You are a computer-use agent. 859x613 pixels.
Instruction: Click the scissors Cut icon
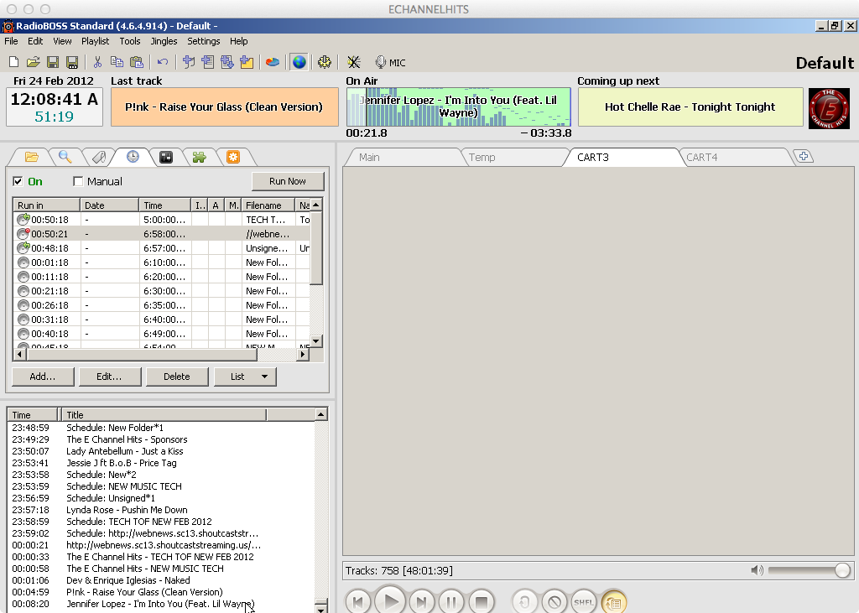coord(97,62)
